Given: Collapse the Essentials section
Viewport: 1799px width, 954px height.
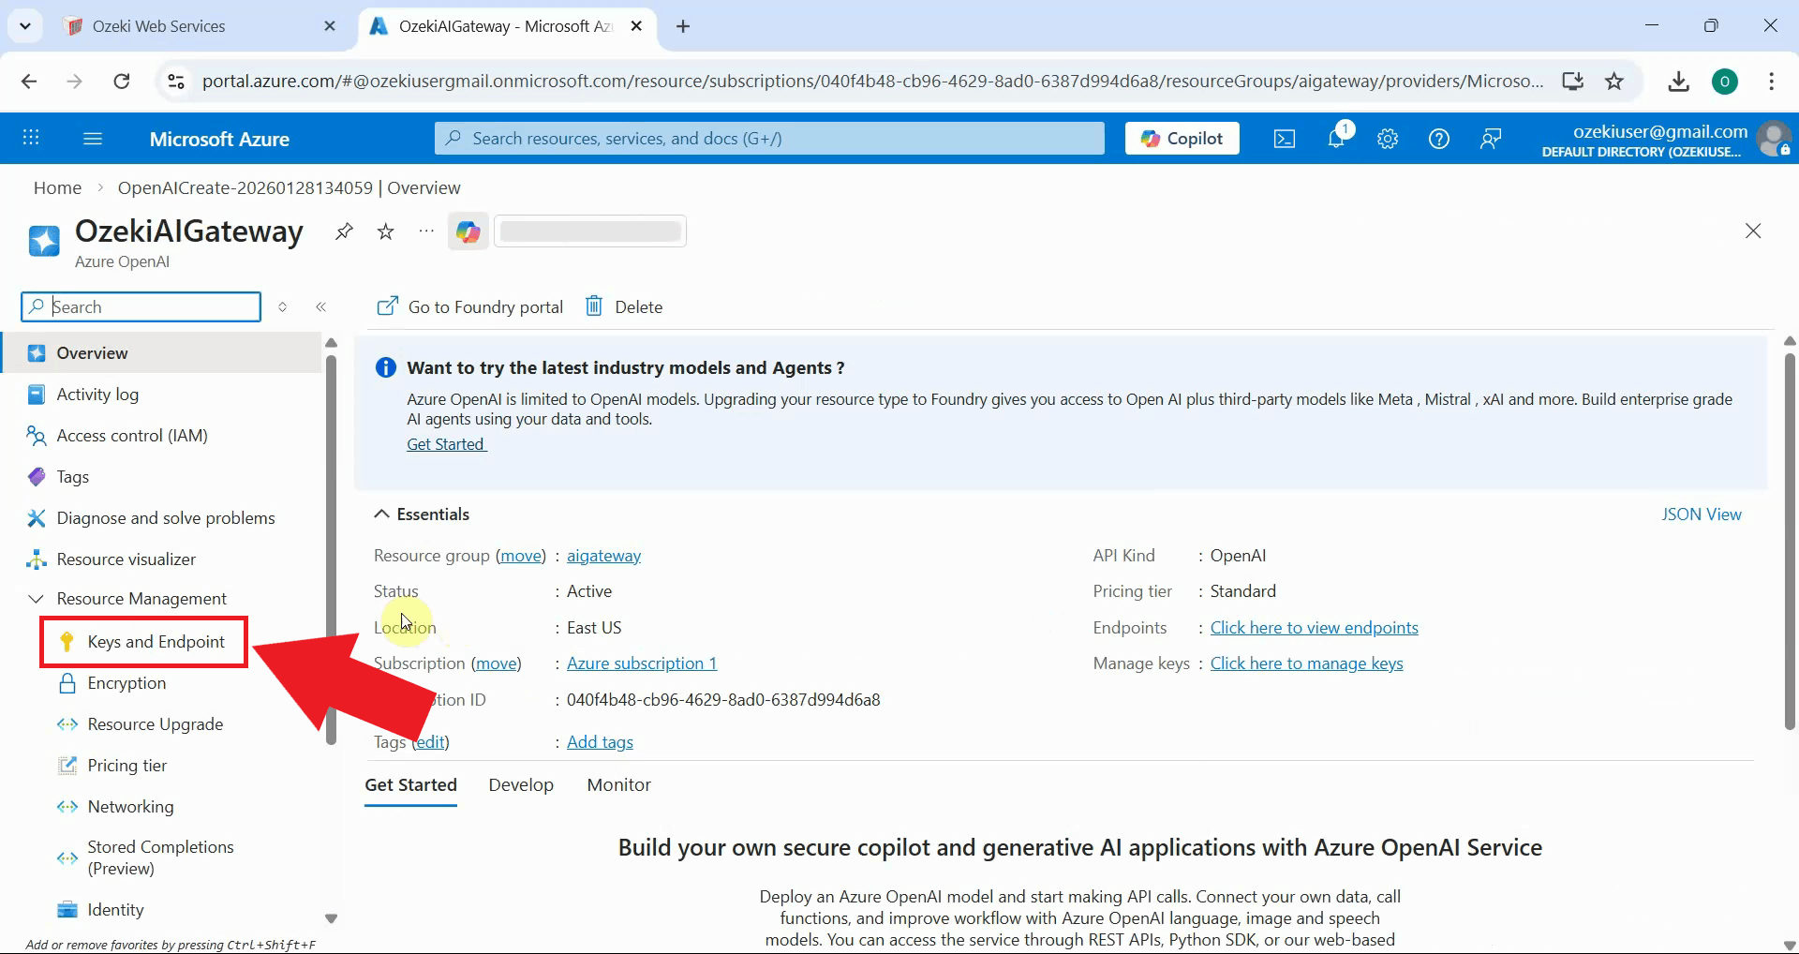Looking at the screenshot, I should click(x=382, y=514).
